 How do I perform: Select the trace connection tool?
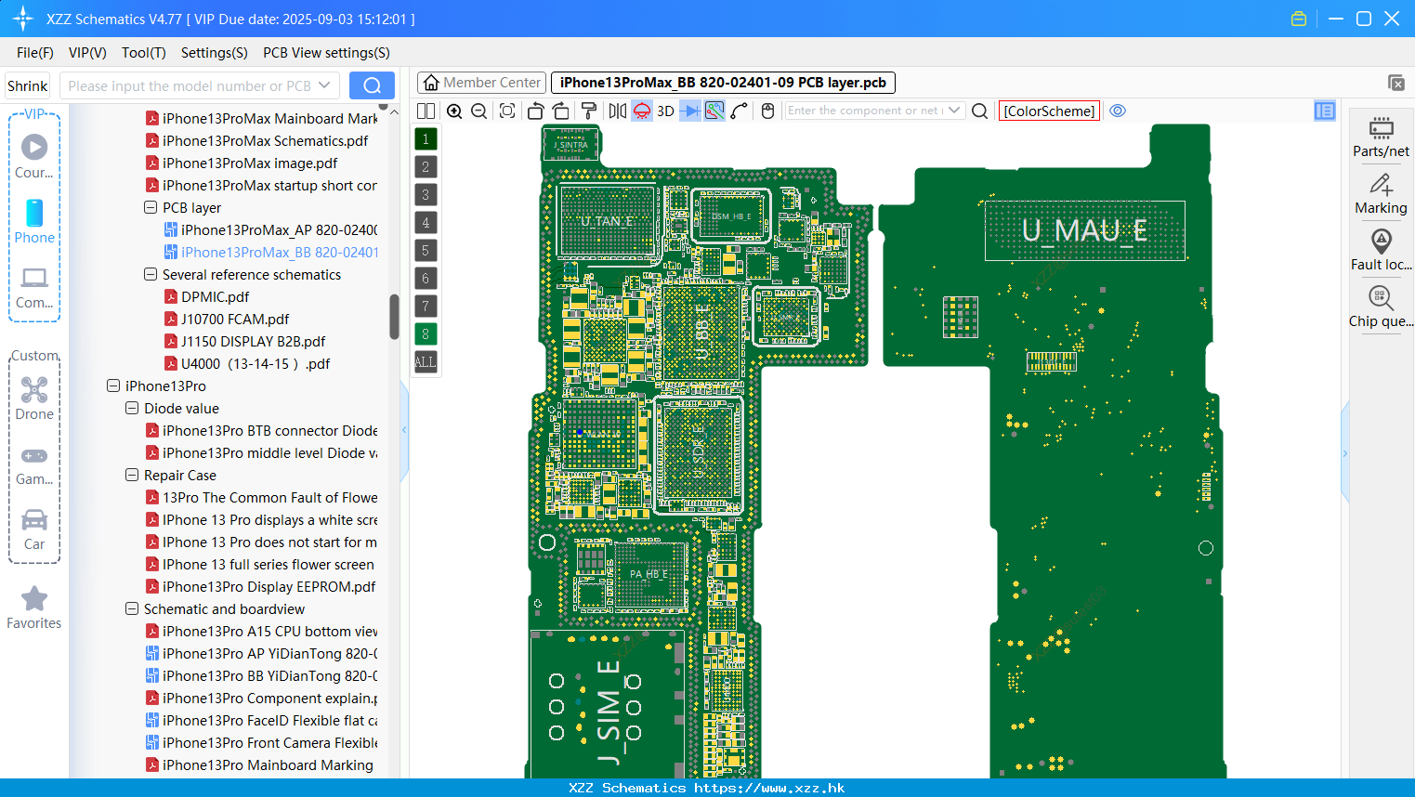tap(740, 111)
